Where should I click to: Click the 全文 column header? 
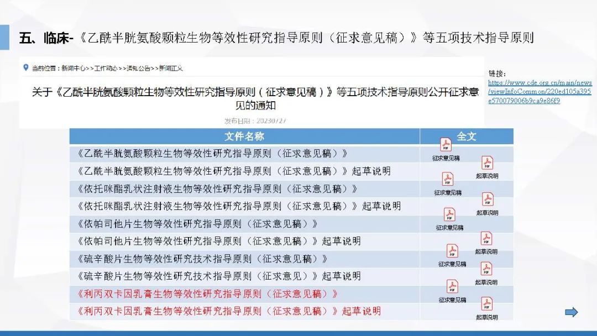tap(467, 136)
